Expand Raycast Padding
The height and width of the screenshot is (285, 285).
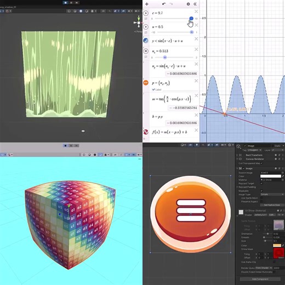(237, 187)
